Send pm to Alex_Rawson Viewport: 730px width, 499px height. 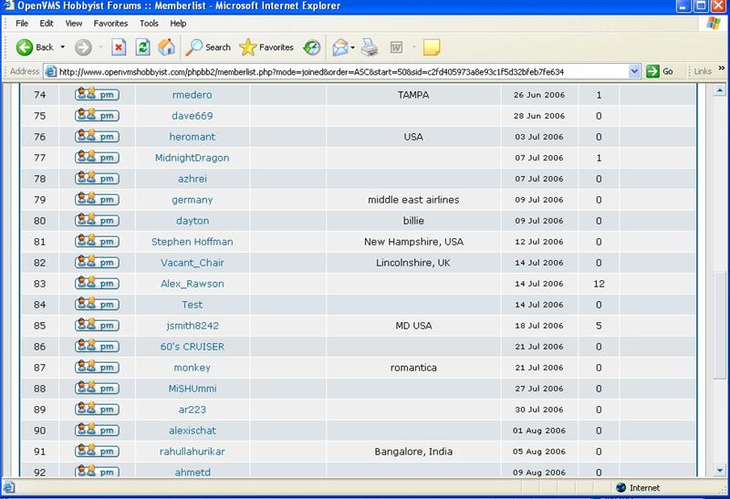point(97,283)
